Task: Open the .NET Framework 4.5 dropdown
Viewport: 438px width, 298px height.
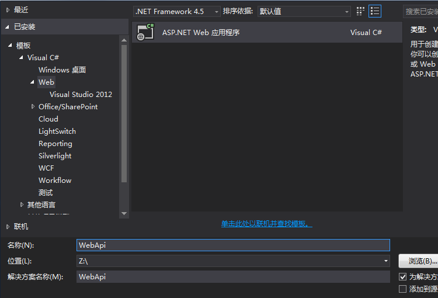Action: (177, 12)
